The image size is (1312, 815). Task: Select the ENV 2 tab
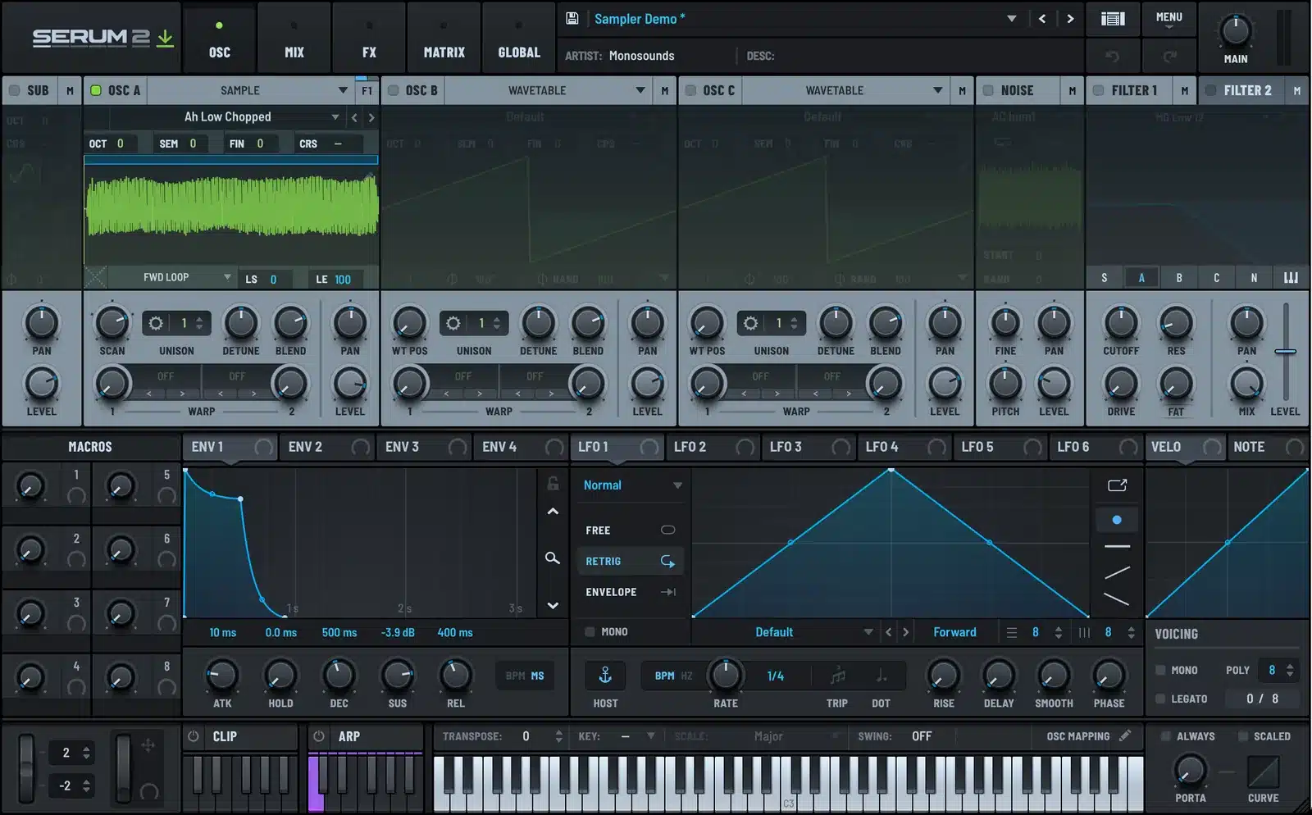click(328, 447)
